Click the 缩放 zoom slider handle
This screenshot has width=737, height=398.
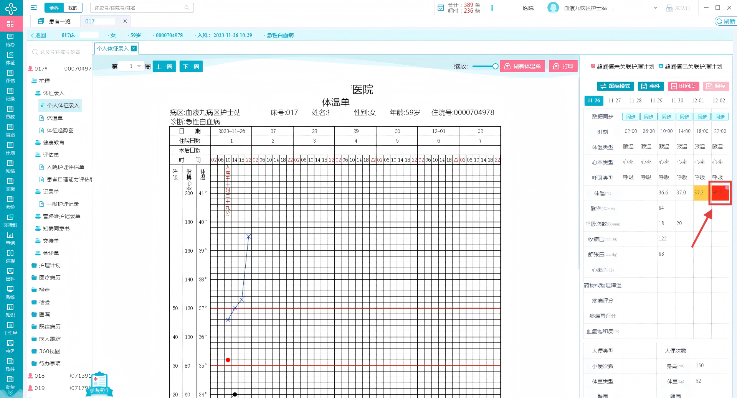coord(495,66)
